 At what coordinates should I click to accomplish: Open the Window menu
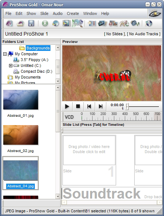(x=90, y=13)
